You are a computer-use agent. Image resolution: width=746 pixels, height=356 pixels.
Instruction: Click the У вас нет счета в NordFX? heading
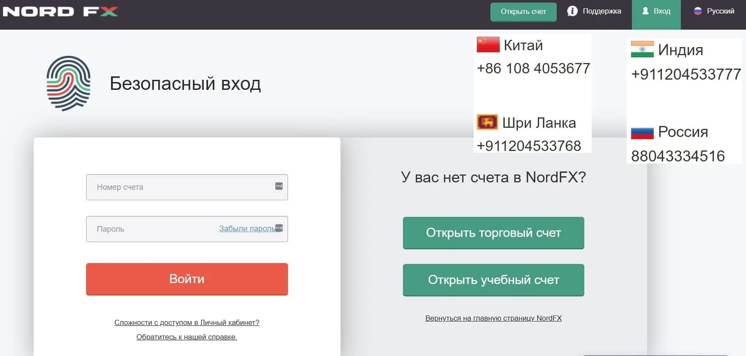493,177
